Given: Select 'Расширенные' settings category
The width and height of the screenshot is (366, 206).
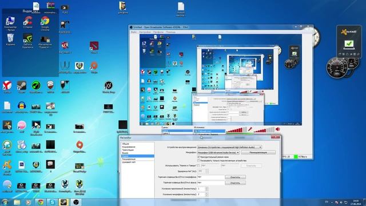Looking at the screenshot, I should (137, 159).
